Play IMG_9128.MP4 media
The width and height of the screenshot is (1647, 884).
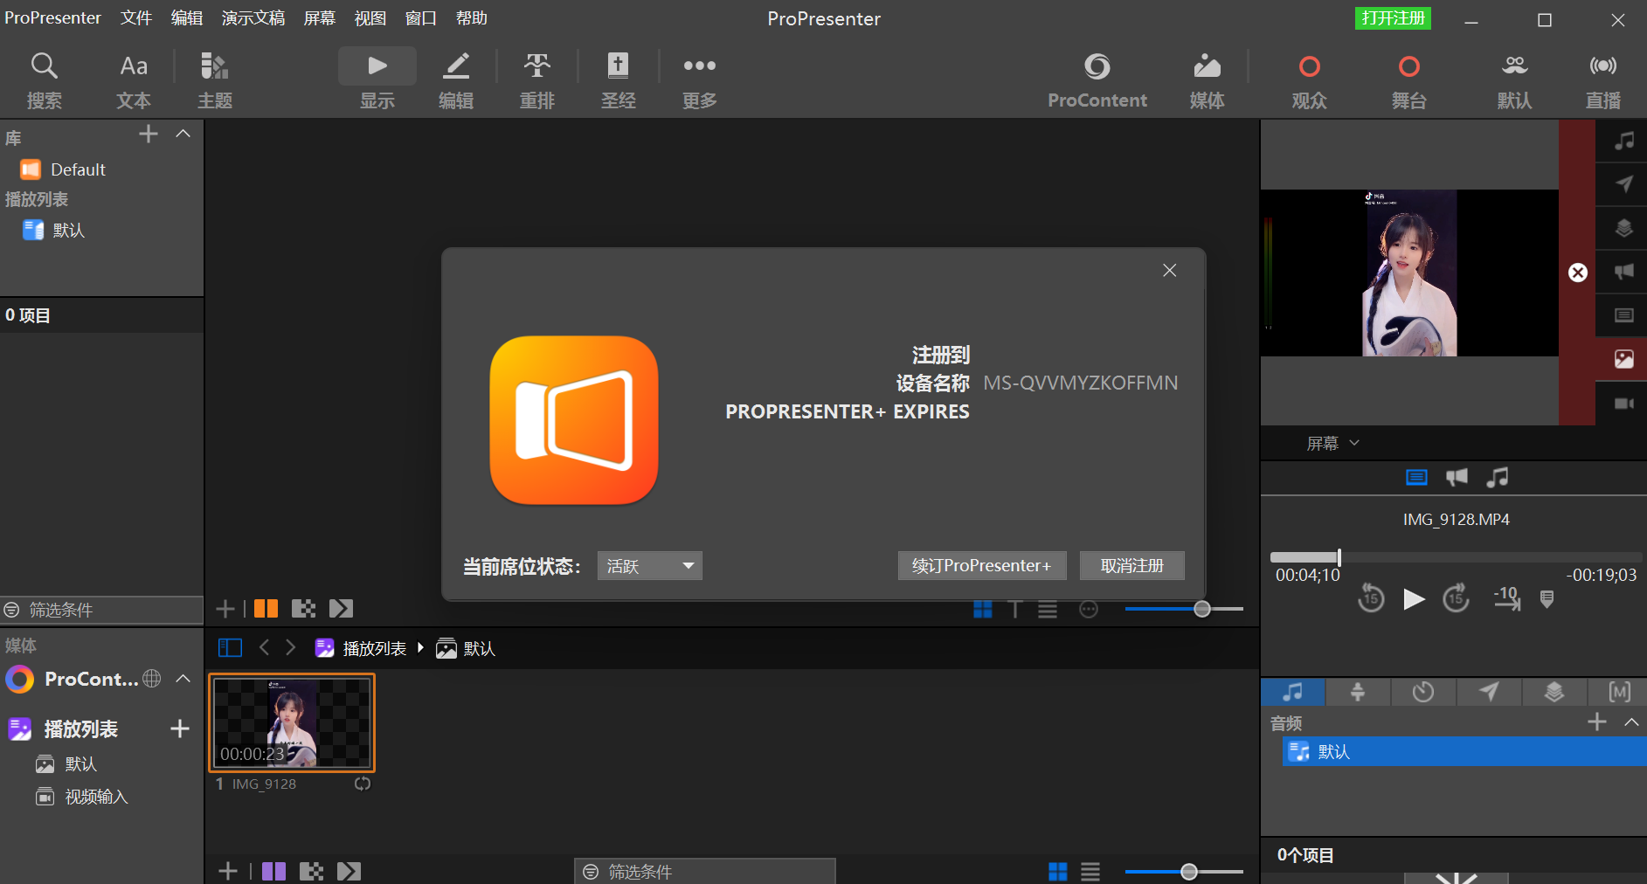tap(1414, 598)
